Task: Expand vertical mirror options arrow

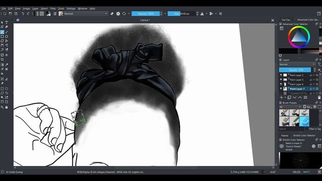Action: (216, 14)
